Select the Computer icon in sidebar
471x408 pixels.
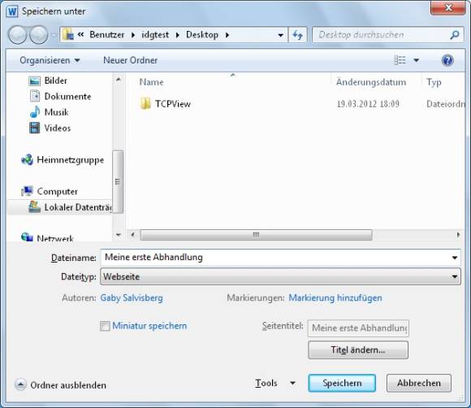click(x=27, y=191)
